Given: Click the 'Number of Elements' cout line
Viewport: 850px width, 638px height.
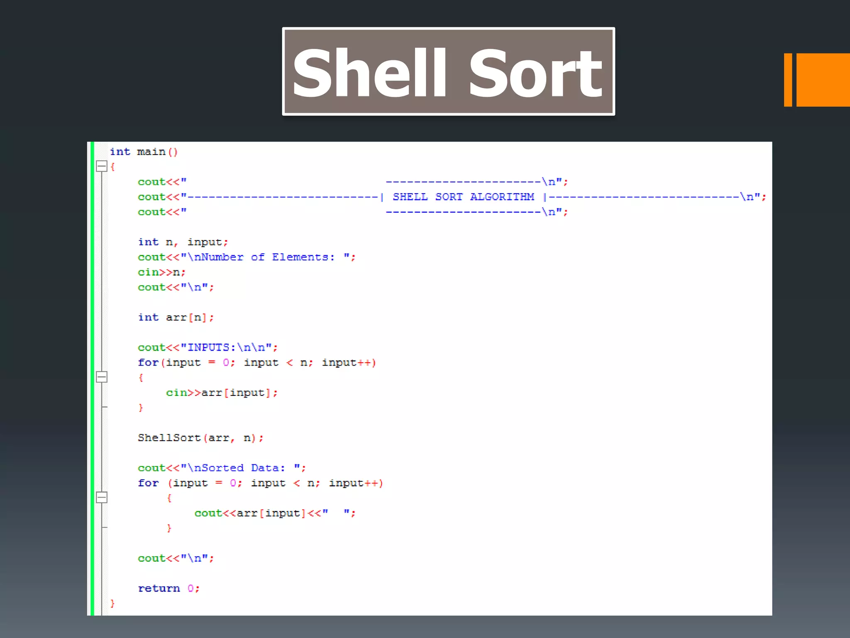Looking at the screenshot, I should (247, 257).
